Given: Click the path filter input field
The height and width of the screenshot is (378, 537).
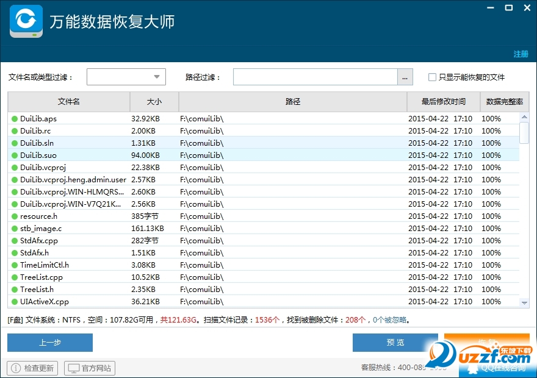Looking at the screenshot, I should [x=315, y=77].
